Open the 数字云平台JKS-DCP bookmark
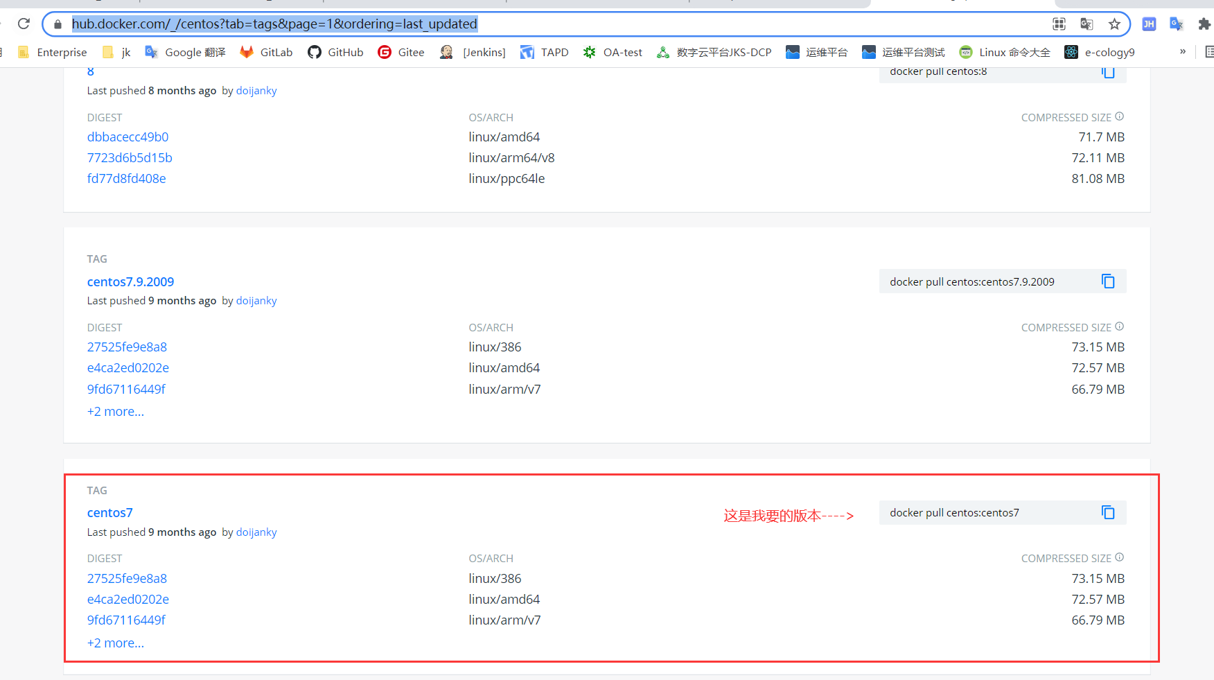Screen dimensions: 1214x680 714,52
